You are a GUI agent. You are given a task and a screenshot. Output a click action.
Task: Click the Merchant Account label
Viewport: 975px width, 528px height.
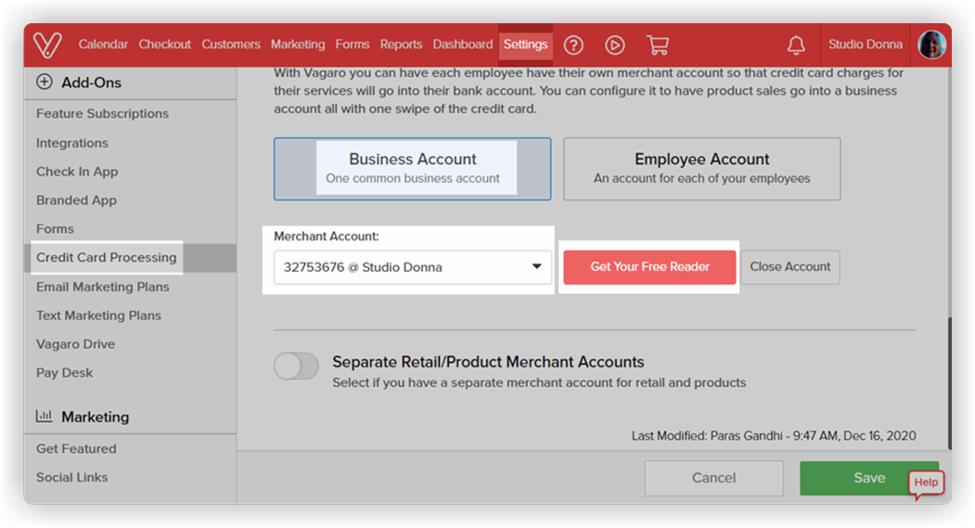(327, 237)
